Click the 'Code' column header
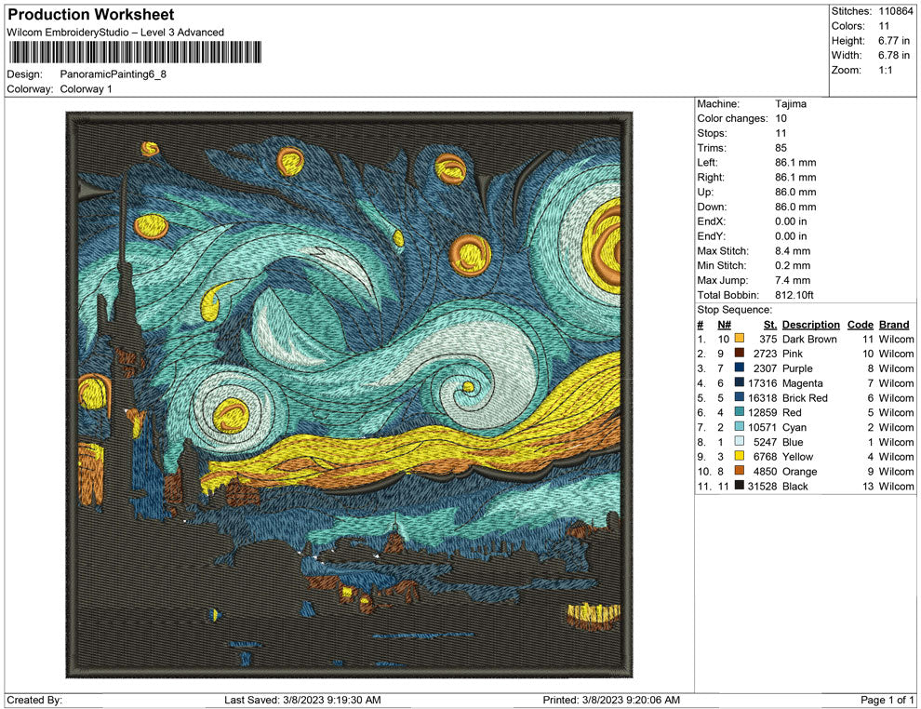The image size is (921, 709). point(861,324)
